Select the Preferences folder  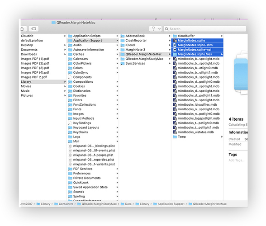[x=93, y=173]
